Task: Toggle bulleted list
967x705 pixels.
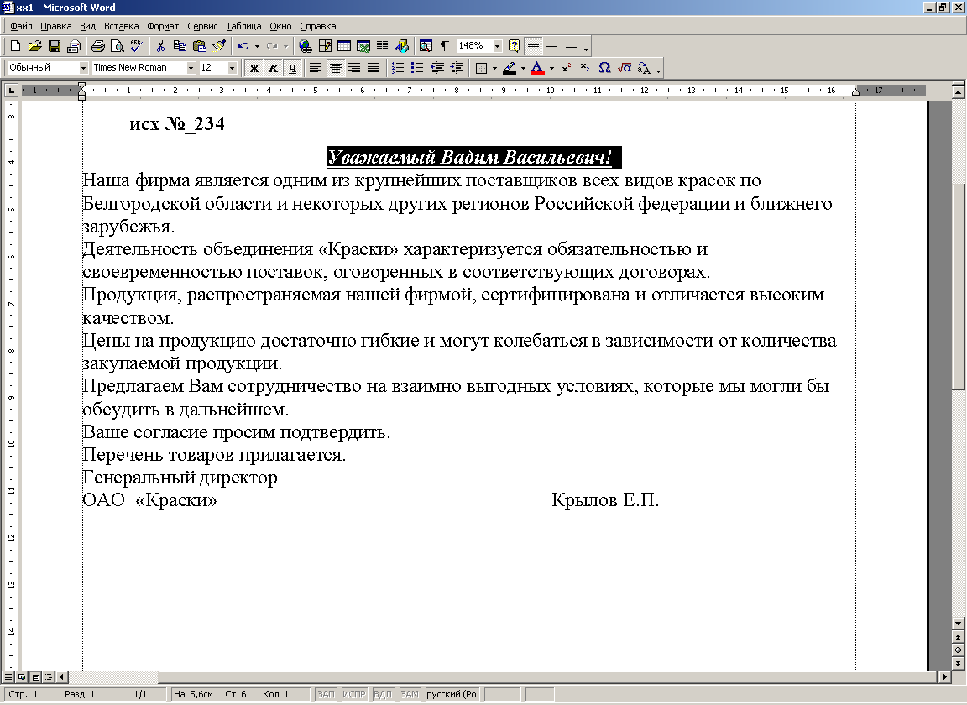Action: [417, 68]
